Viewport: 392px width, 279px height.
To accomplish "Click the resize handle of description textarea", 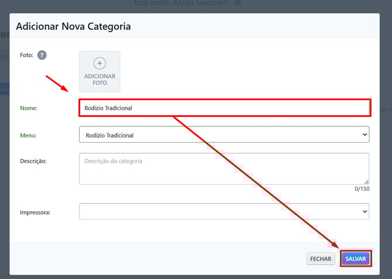I will 366,182.
